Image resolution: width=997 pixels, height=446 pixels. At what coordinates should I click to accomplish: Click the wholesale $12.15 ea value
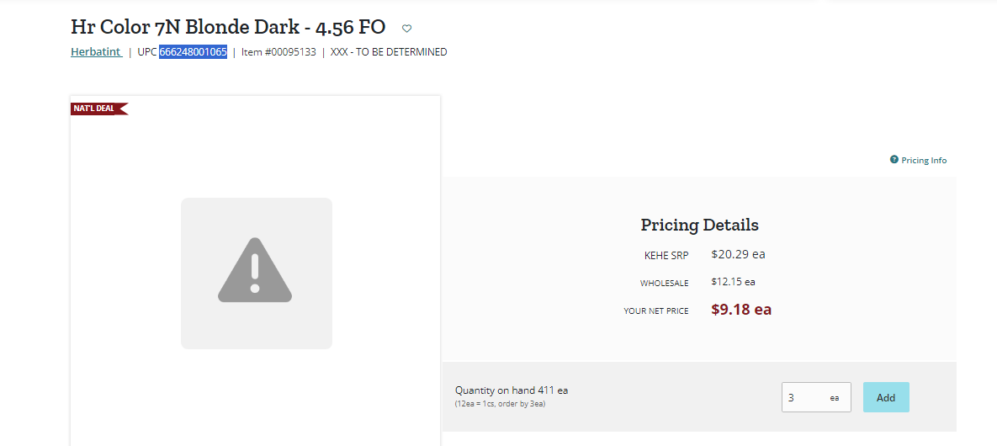[x=733, y=281]
